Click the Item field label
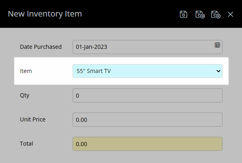Viewport: 242px width, 163px height. (x=26, y=71)
